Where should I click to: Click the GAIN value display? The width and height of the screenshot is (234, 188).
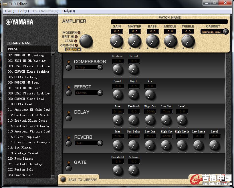tap(116, 31)
